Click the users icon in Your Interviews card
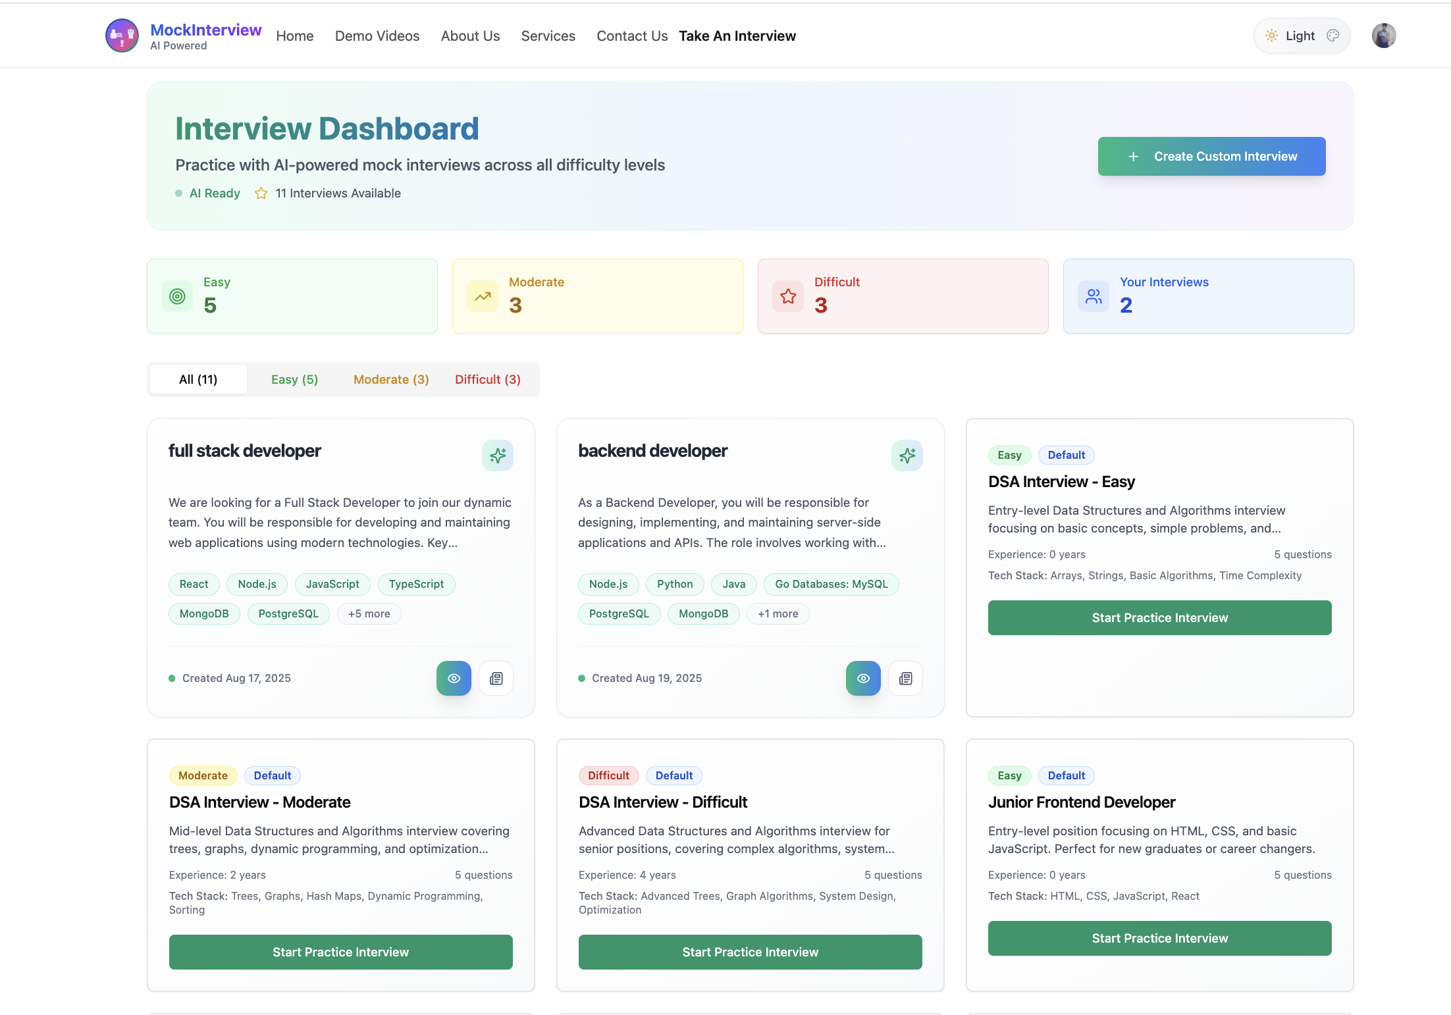1451x1015 pixels. point(1094,296)
